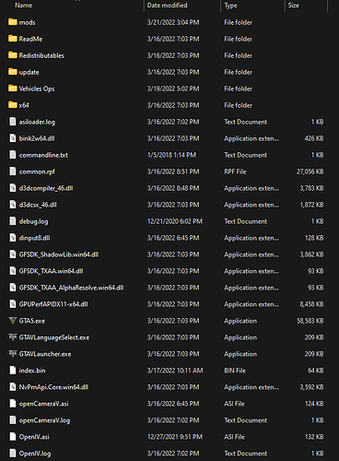Click the common.rpf file icon
Image resolution: width=339 pixels, height=461 pixels.
tap(13, 171)
